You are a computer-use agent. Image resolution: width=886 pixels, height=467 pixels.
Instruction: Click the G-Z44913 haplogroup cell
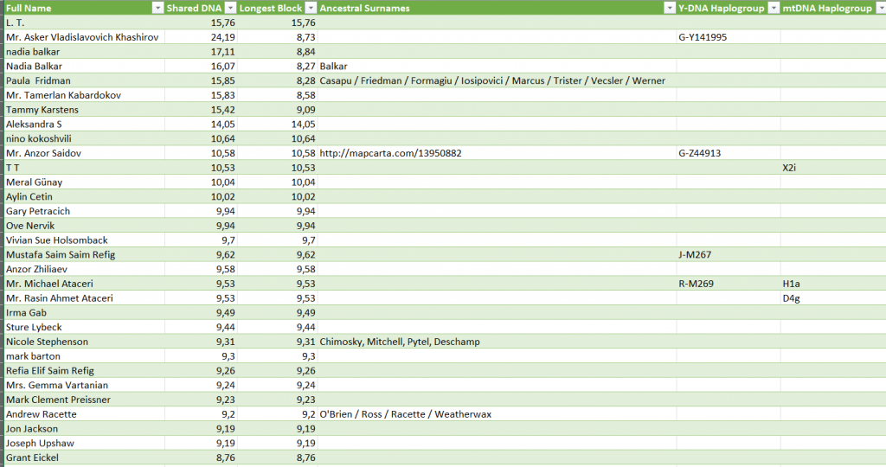[704, 153]
